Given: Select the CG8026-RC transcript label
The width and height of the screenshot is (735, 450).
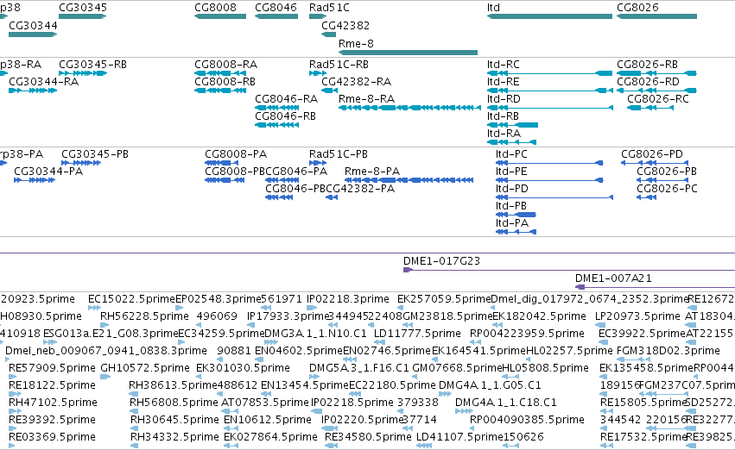Looking at the screenshot, I should click(x=658, y=99).
